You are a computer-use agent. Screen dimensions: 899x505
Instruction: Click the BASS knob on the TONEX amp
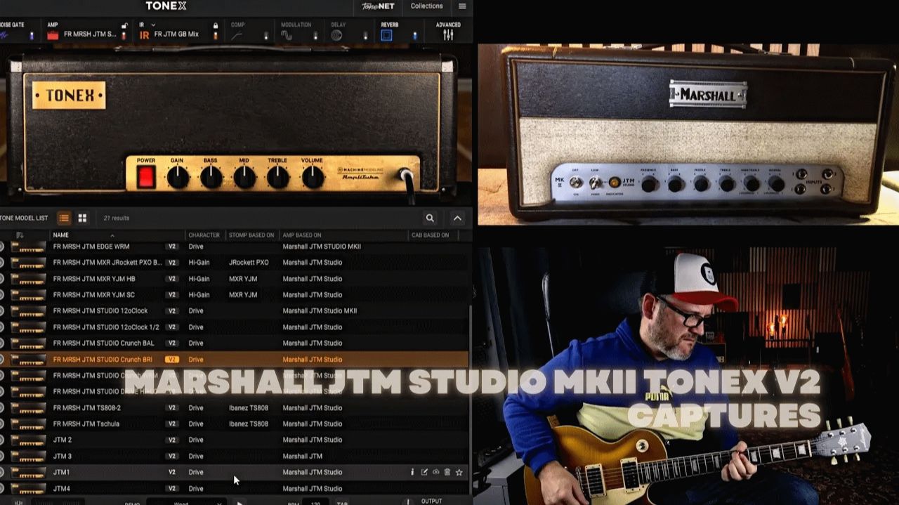point(211,178)
